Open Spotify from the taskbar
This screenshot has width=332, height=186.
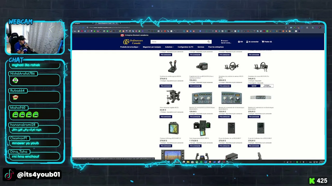coord(201,162)
